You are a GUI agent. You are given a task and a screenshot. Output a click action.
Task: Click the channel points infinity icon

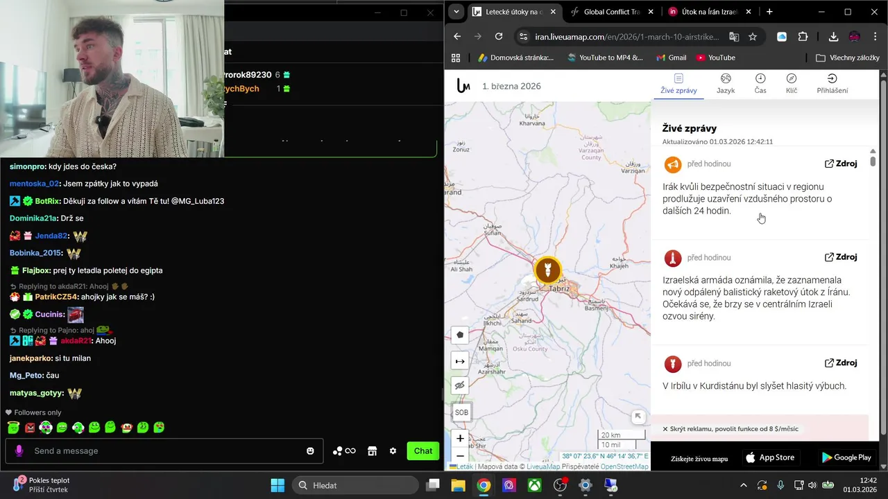click(344, 451)
